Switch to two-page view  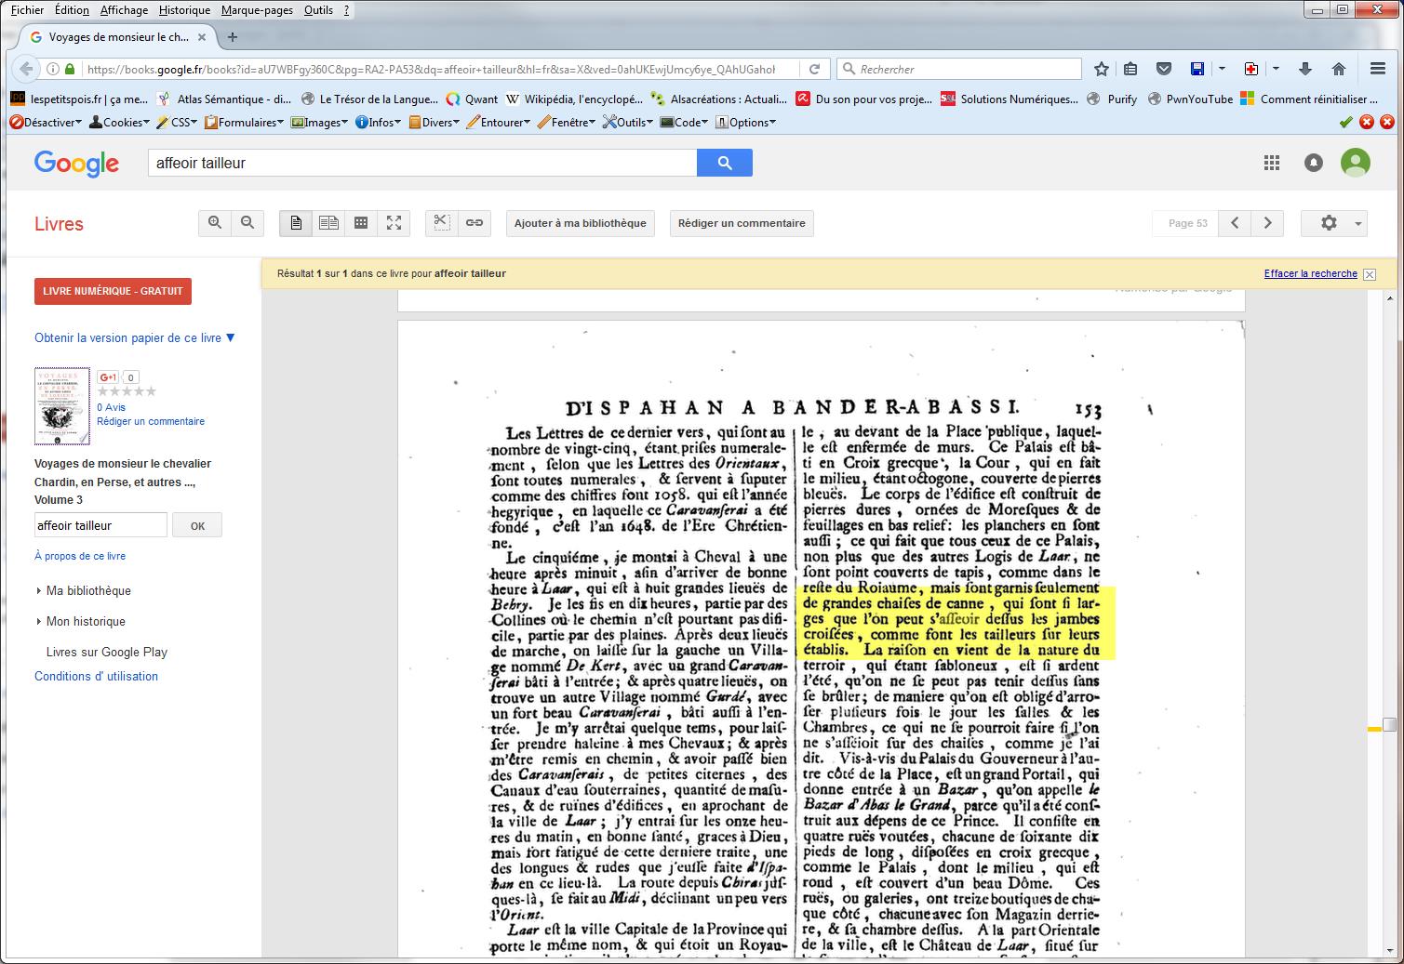328,223
